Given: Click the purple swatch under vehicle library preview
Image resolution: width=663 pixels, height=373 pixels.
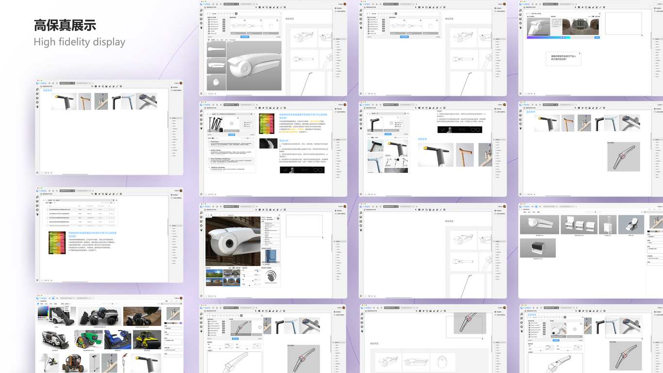Looking at the screenshot, I should 181,323.
